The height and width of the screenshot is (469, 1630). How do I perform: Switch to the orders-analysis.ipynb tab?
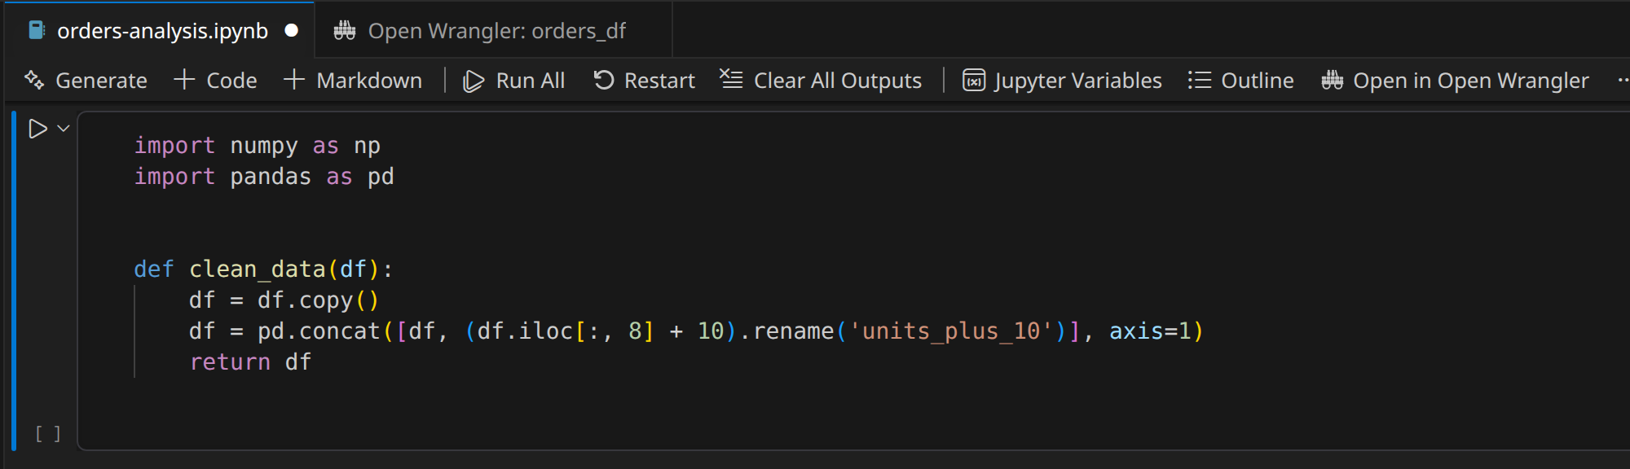click(x=161, y=31)
